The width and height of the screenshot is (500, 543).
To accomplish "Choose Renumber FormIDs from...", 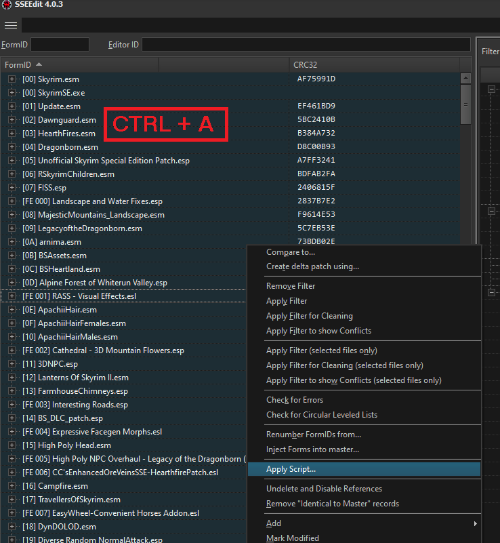I will 364,435.
